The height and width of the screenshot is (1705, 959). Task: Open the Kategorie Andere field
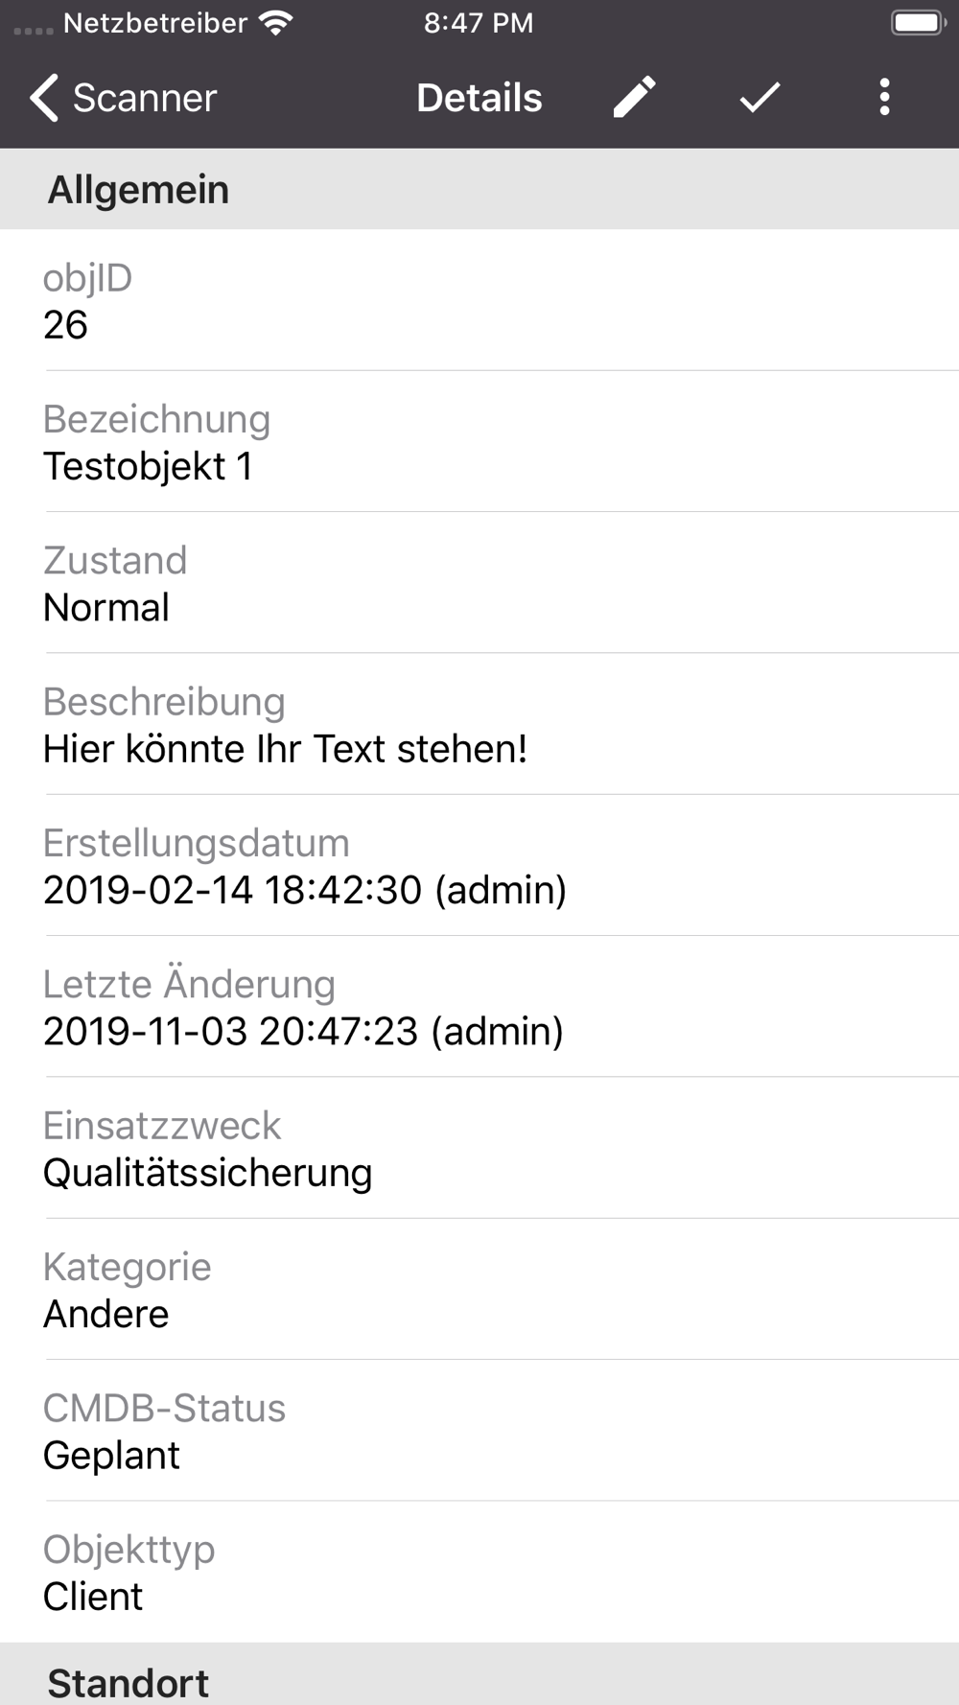pyautogui.click(x=479, y=1290)
